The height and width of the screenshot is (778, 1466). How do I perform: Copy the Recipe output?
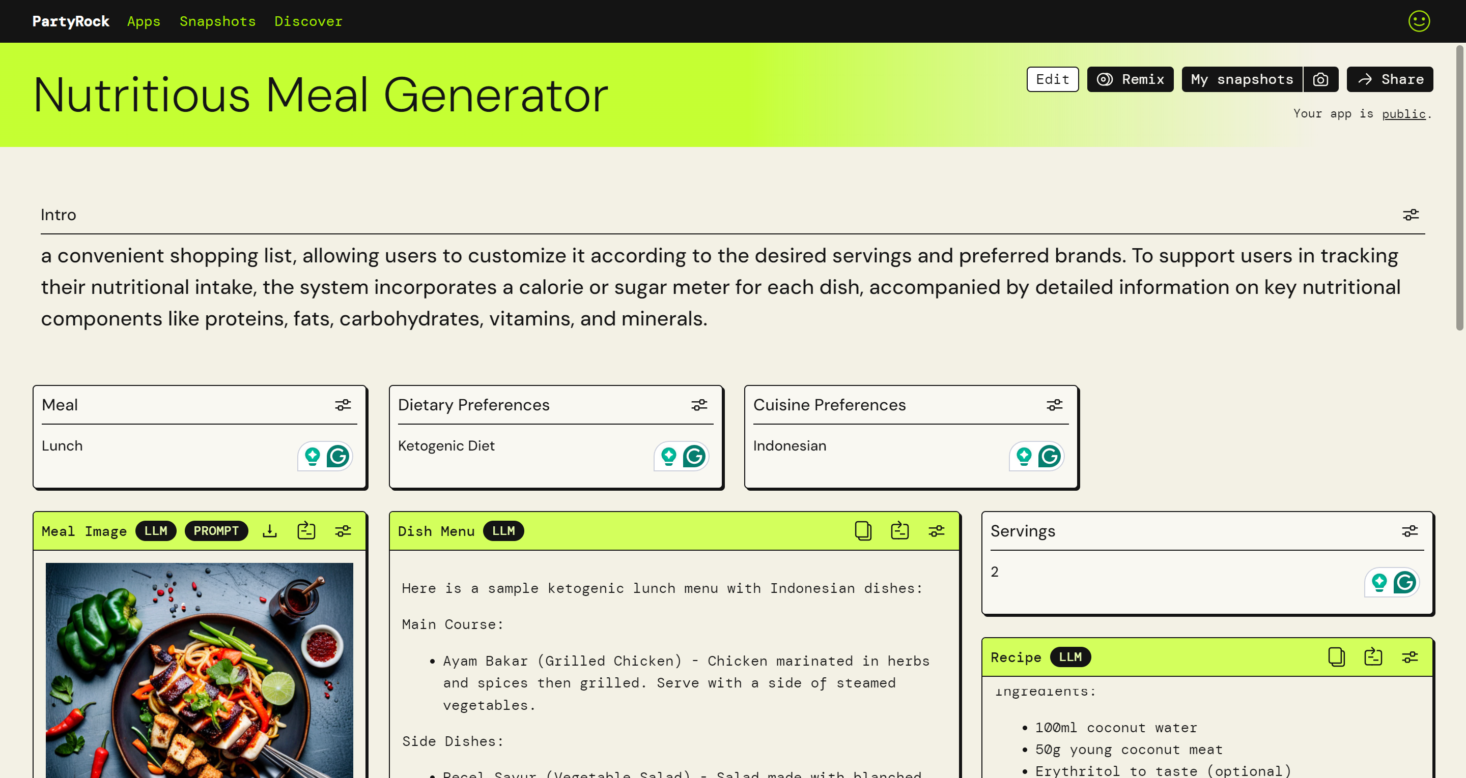(1336, 657)
